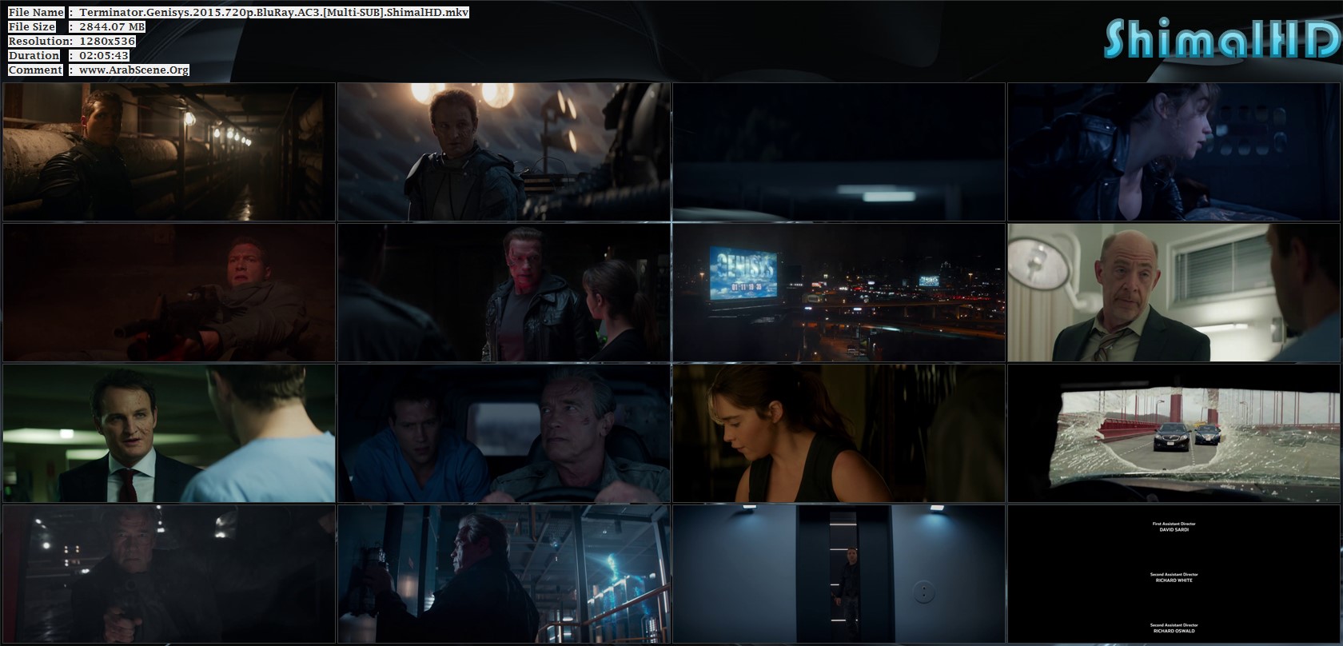Click the ShimalHD logo
Image resolution: width=1343 pixels, height=646 pixels.
pyautogui.click(x=1221, y=40)
